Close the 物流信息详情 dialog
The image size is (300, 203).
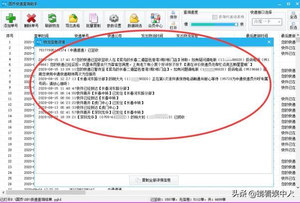[x=269, y=42]
